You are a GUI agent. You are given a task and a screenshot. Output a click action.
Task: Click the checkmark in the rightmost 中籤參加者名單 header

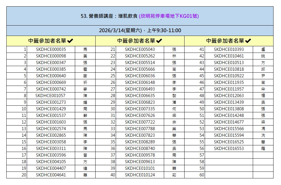pos(248,41)
